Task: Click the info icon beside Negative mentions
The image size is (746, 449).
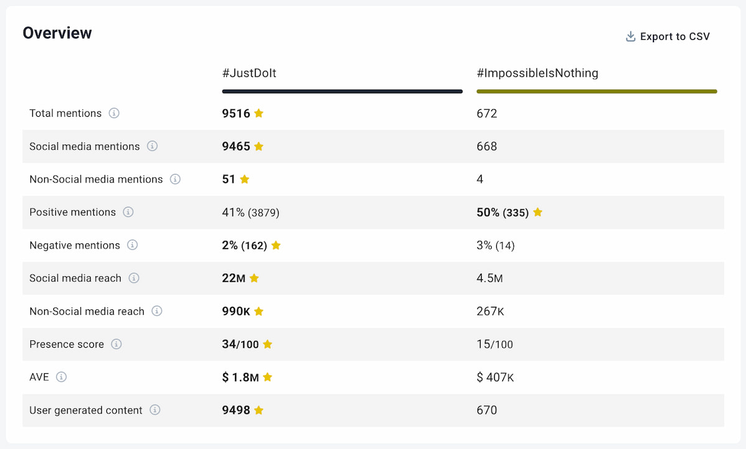Action: tap(133, 245)
